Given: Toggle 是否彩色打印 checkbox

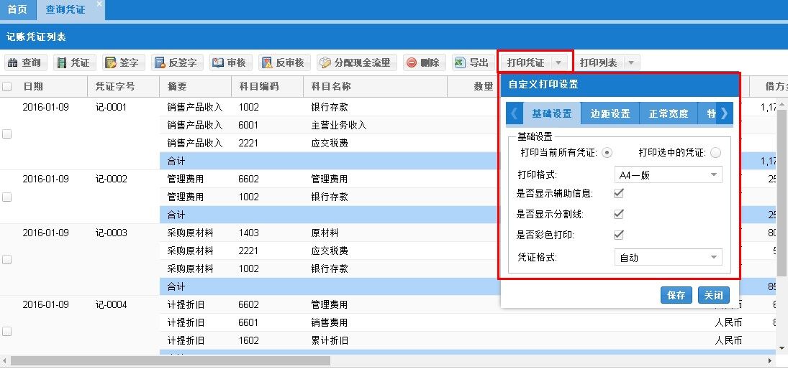Looking at the screenshot, I should pyautogui.click(x=618, y=235).
